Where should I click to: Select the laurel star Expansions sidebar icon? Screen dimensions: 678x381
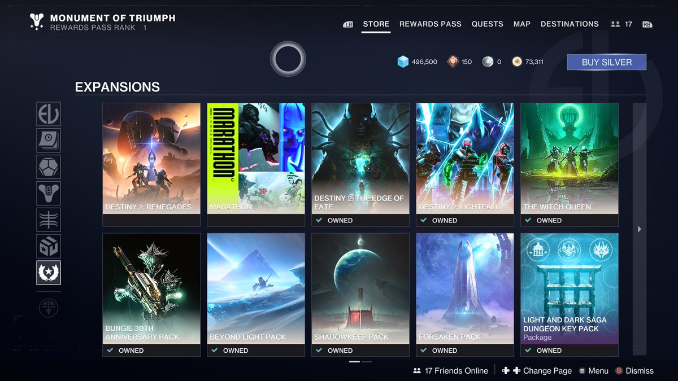pos(49,273)
